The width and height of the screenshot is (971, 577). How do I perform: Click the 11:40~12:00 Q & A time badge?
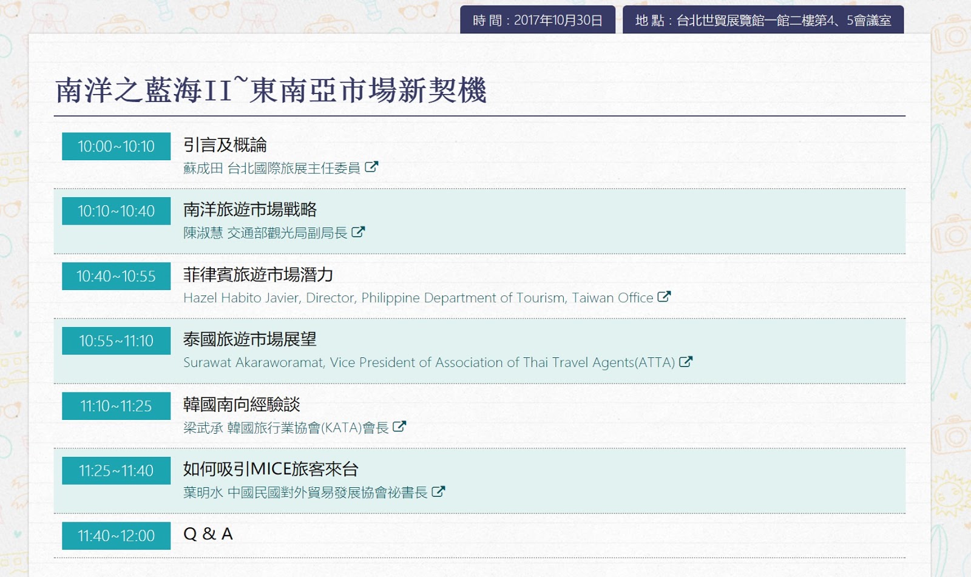coord(116,536)
